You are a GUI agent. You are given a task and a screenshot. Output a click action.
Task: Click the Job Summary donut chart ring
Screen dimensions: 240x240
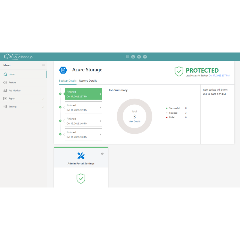tap(120, 116)
